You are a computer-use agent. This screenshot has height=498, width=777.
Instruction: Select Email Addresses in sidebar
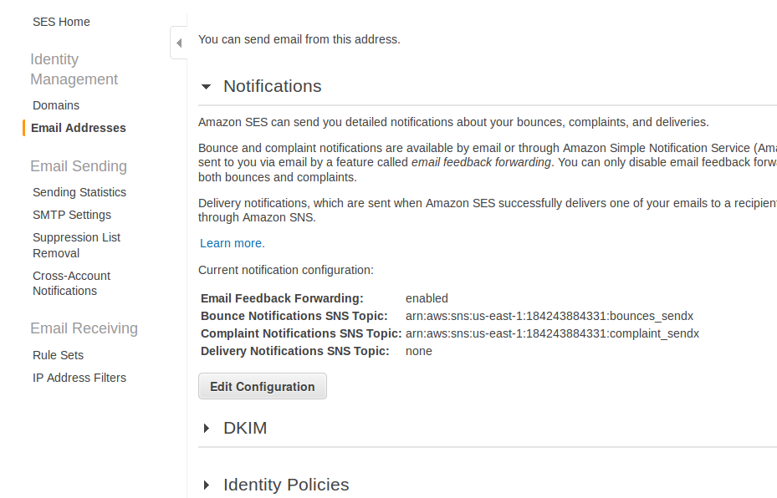(79, 128)
